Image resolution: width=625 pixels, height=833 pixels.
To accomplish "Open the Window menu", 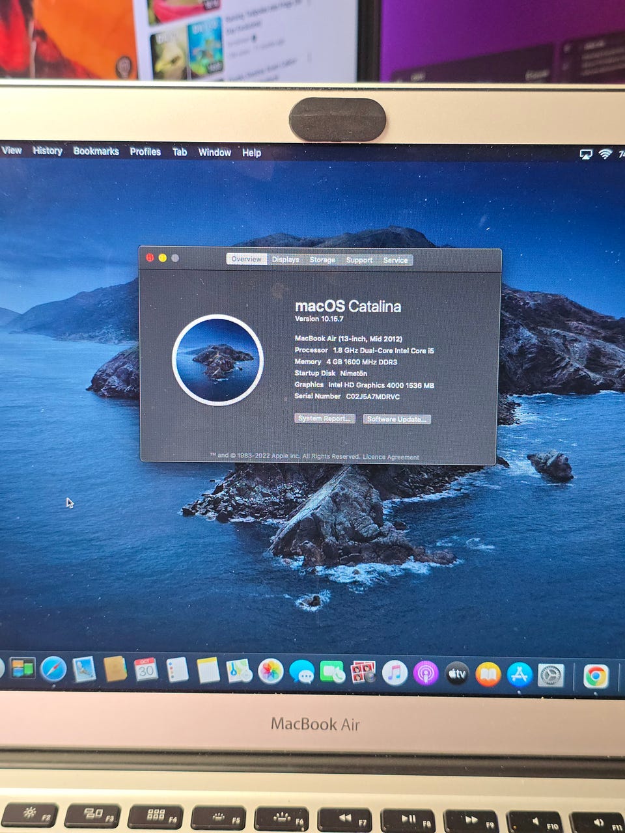I will point(215,152).
